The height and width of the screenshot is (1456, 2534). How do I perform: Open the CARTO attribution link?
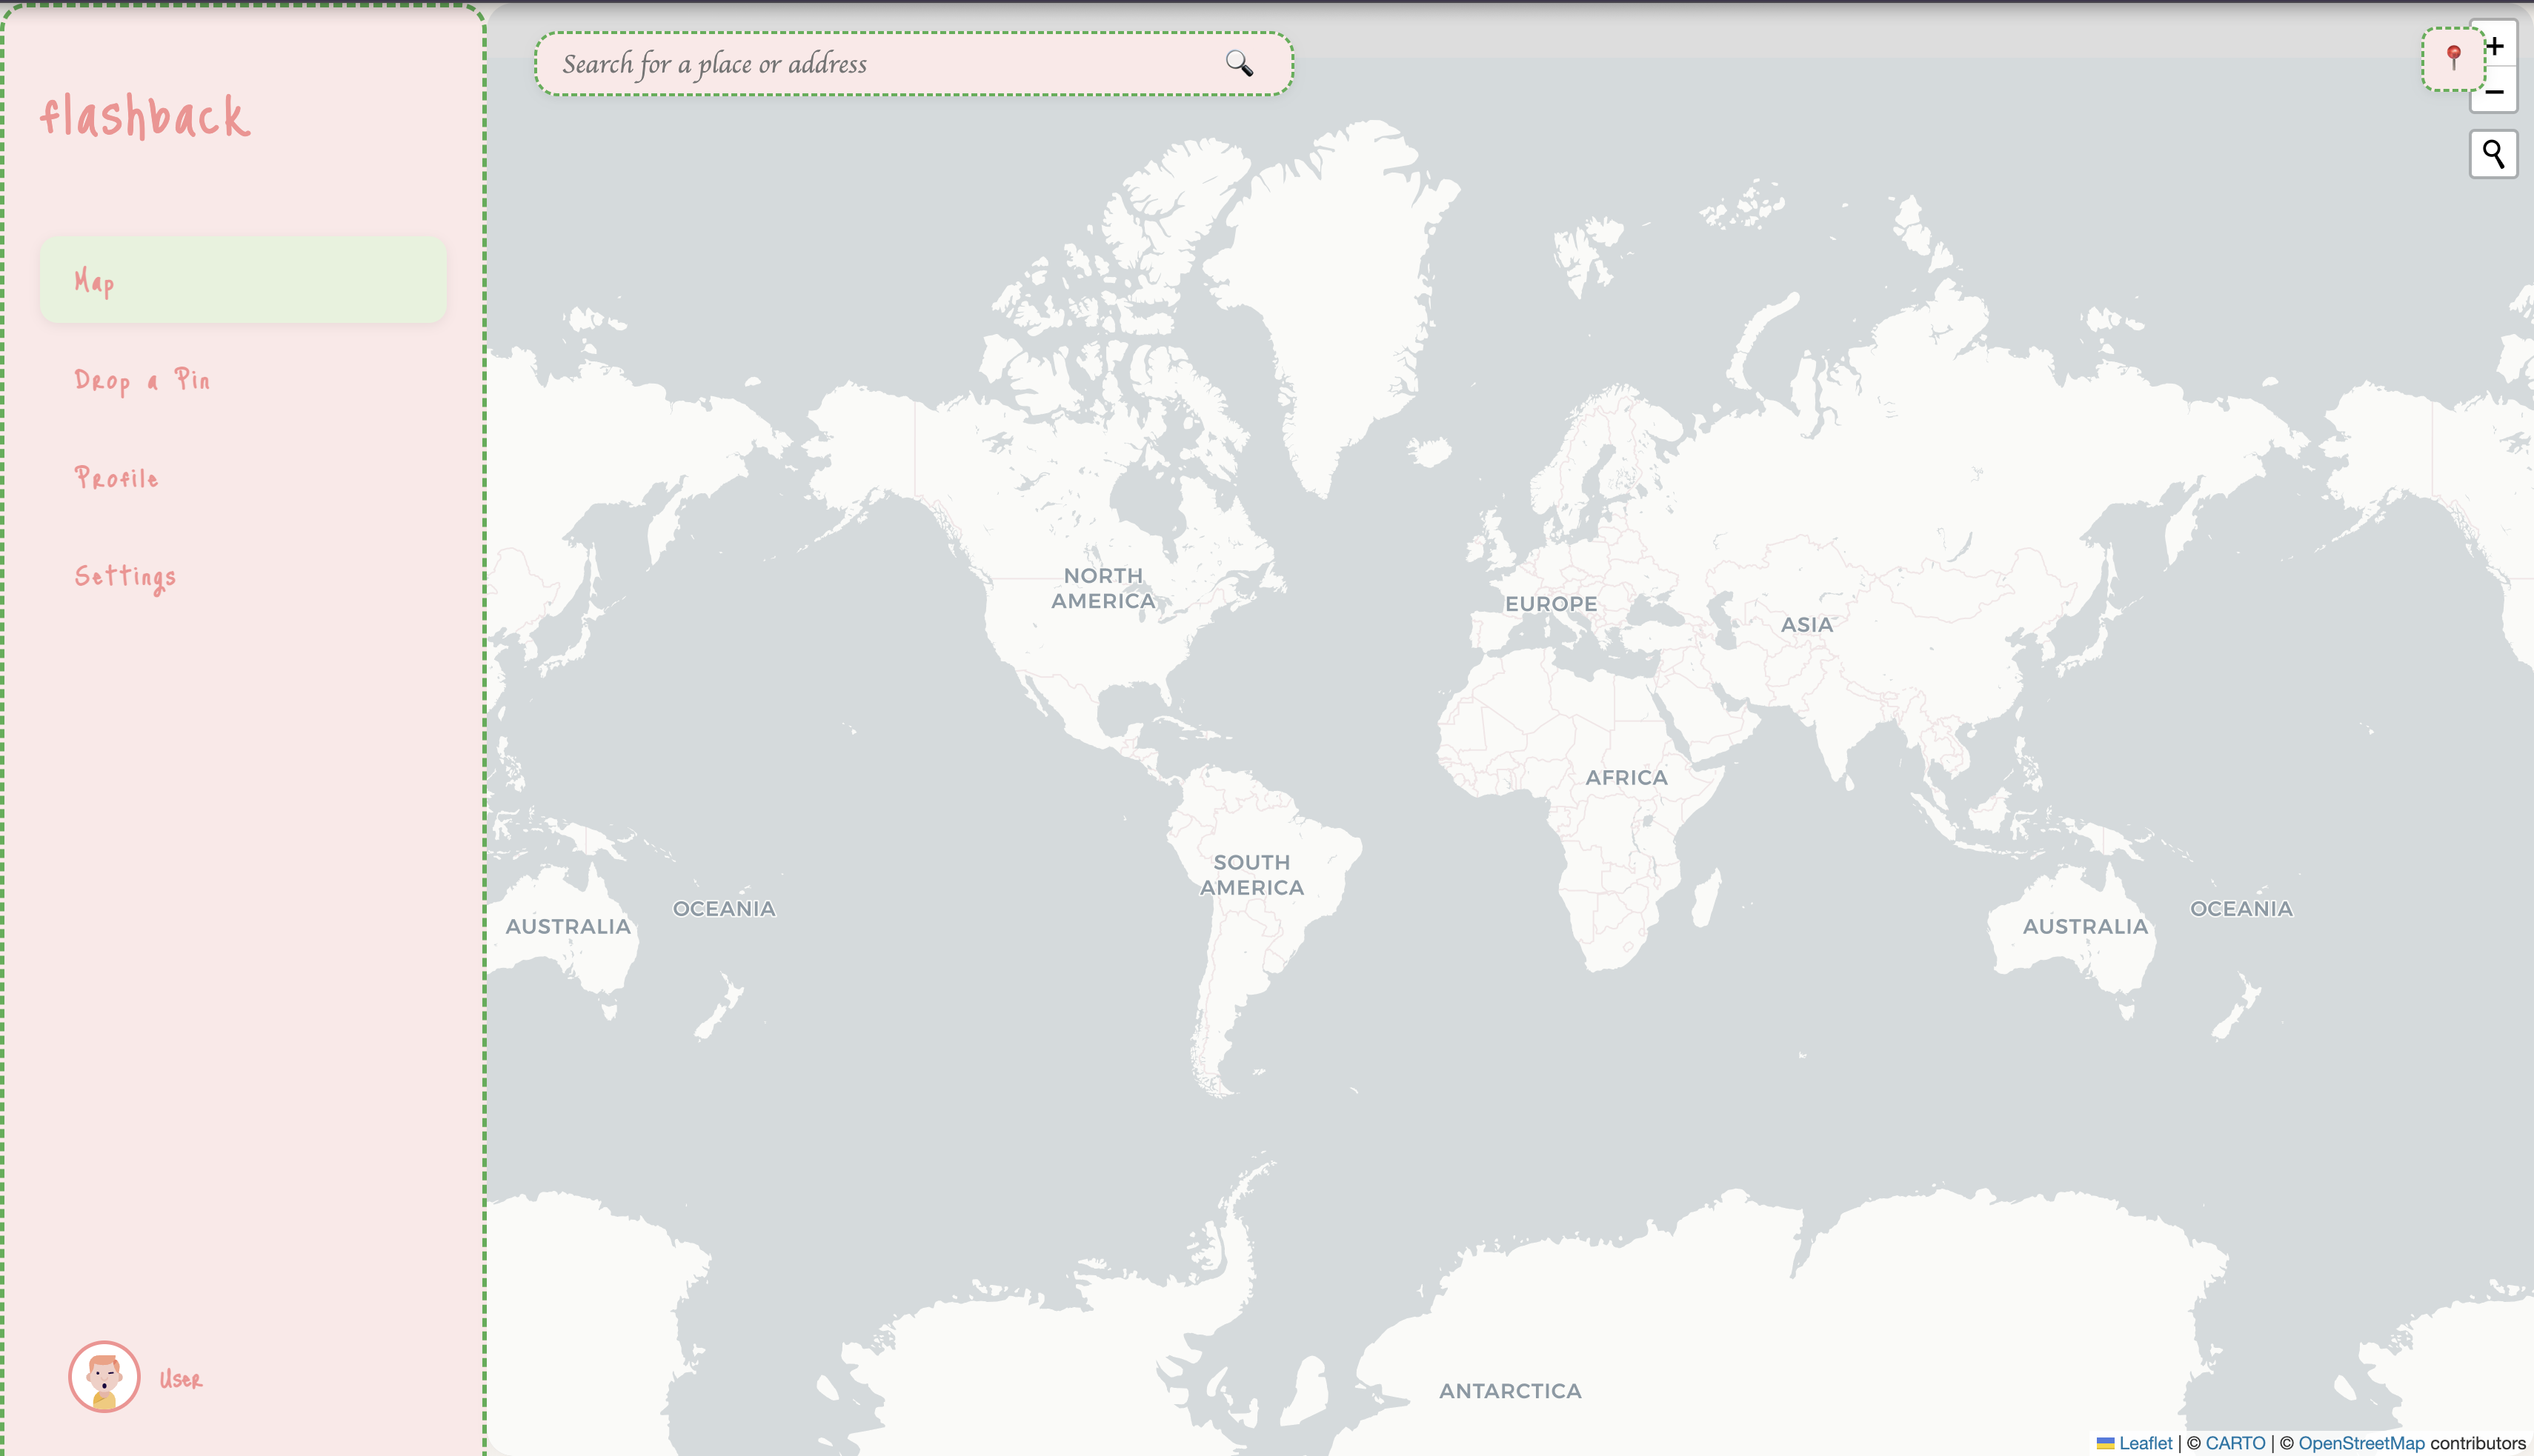2235,1443
